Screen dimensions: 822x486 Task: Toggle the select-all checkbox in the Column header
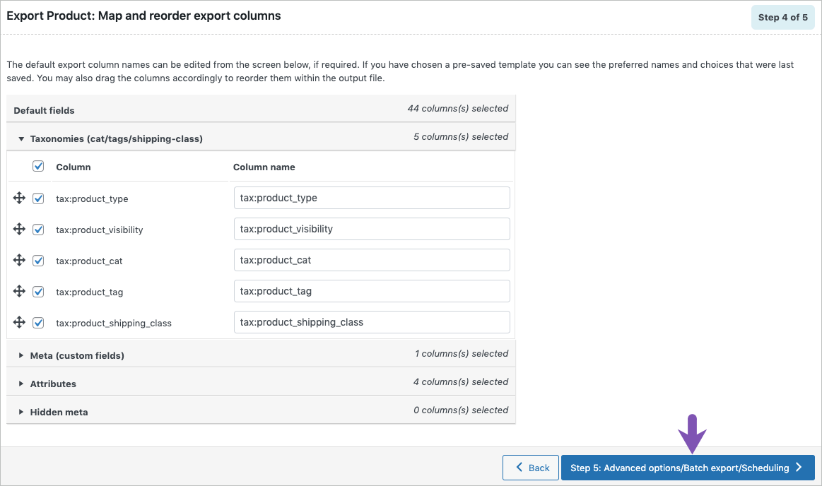tap(38, 166)
